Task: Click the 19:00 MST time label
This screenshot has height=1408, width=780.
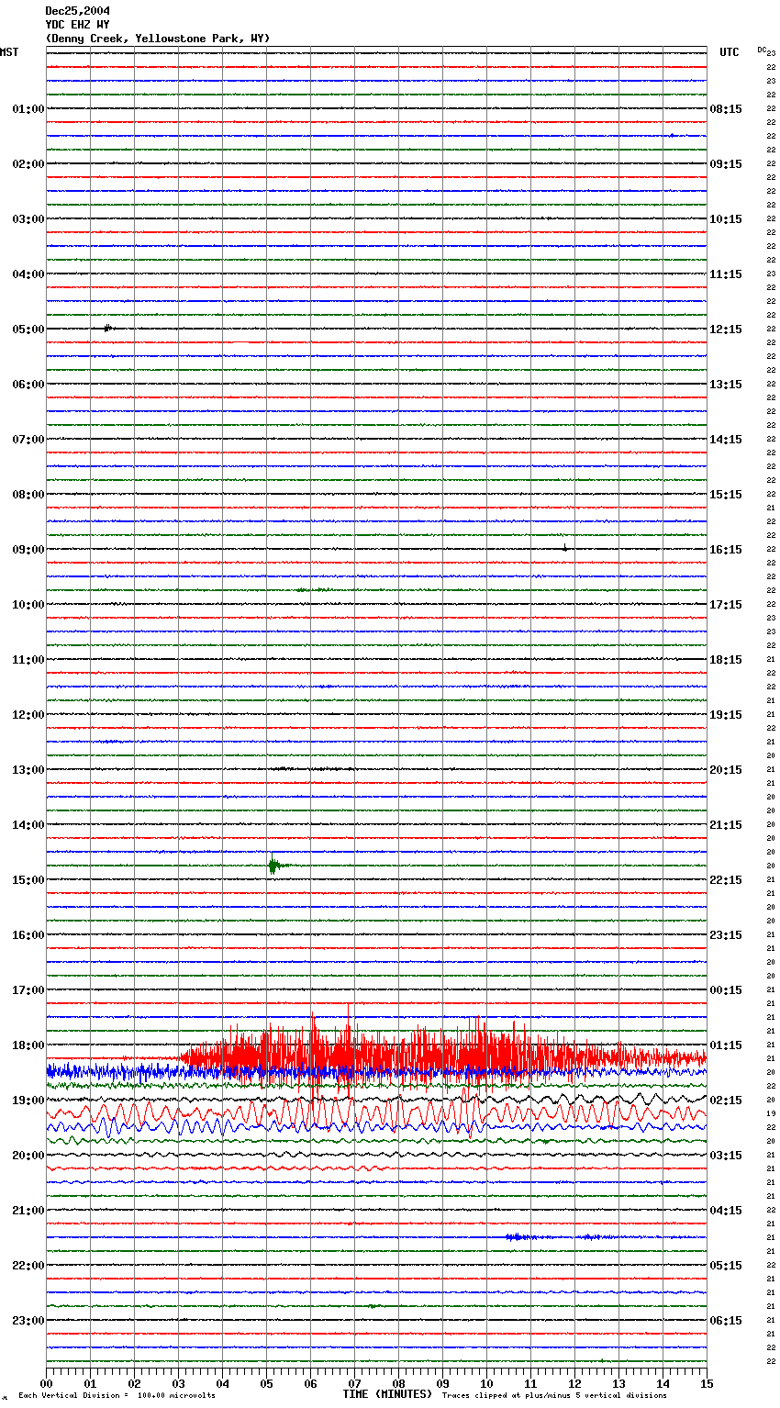Action: pos(28,1101)
